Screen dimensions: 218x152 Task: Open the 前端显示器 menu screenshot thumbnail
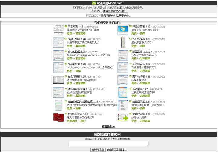tap(123, 105)
